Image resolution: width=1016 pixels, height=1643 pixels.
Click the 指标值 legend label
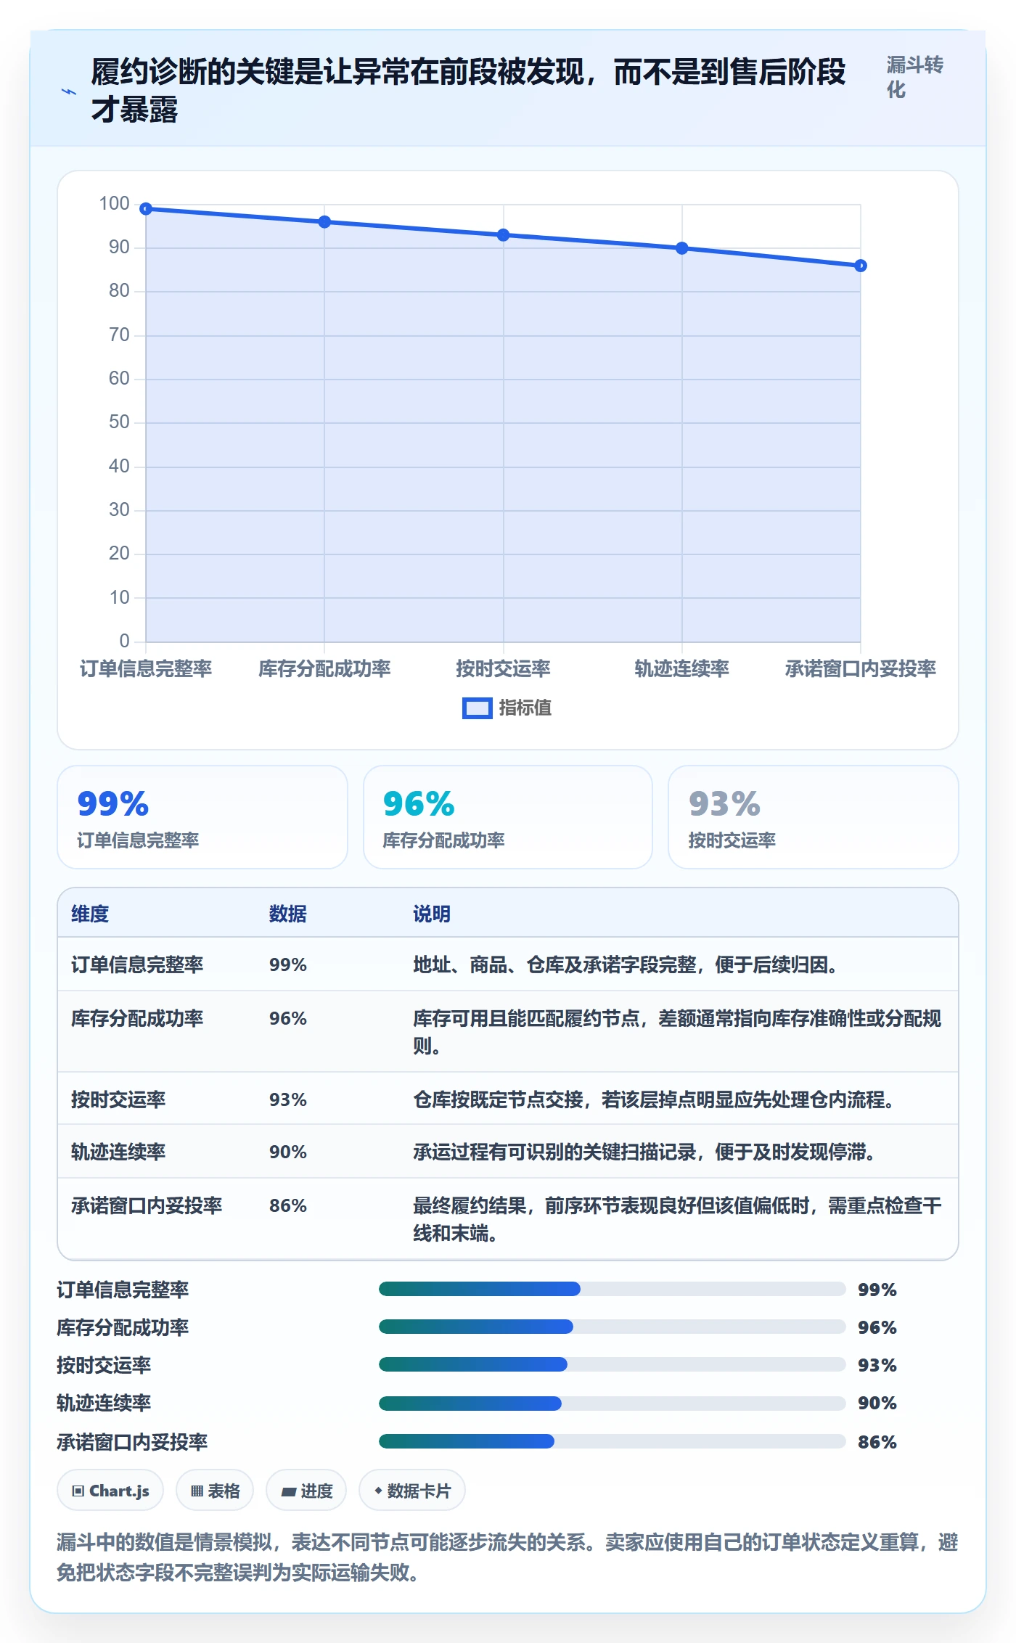click(x=525, y=708)
